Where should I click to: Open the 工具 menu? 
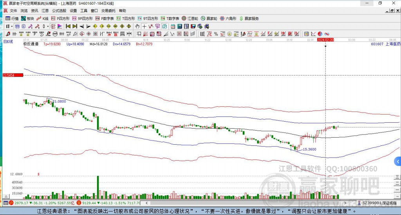tap(84, 11)
